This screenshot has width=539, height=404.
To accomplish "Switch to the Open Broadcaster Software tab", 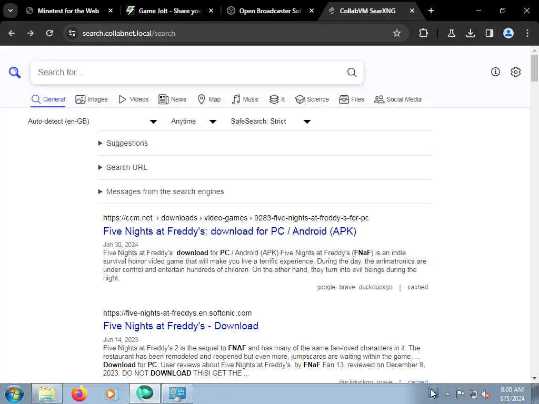I will coord(271,11).
